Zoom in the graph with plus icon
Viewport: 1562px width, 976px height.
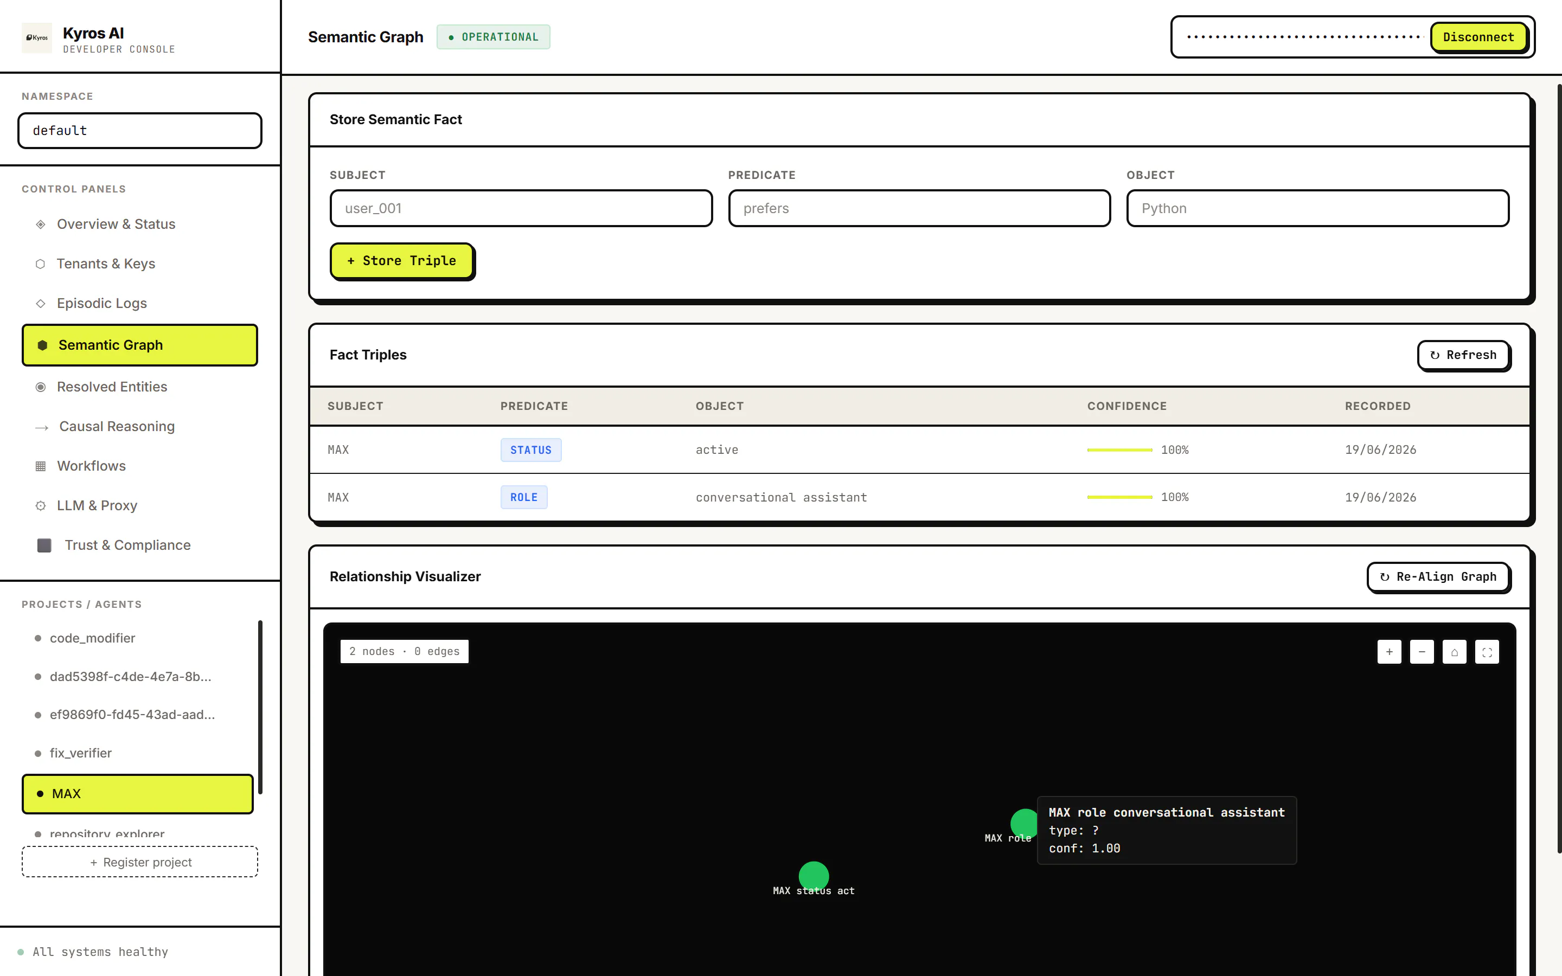coord(1389,652)
